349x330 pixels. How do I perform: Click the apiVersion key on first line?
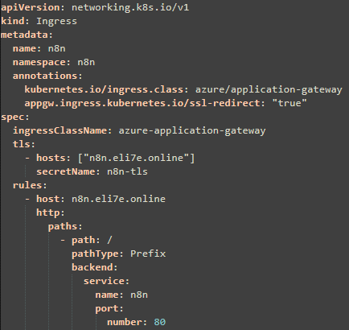point(30,7)
